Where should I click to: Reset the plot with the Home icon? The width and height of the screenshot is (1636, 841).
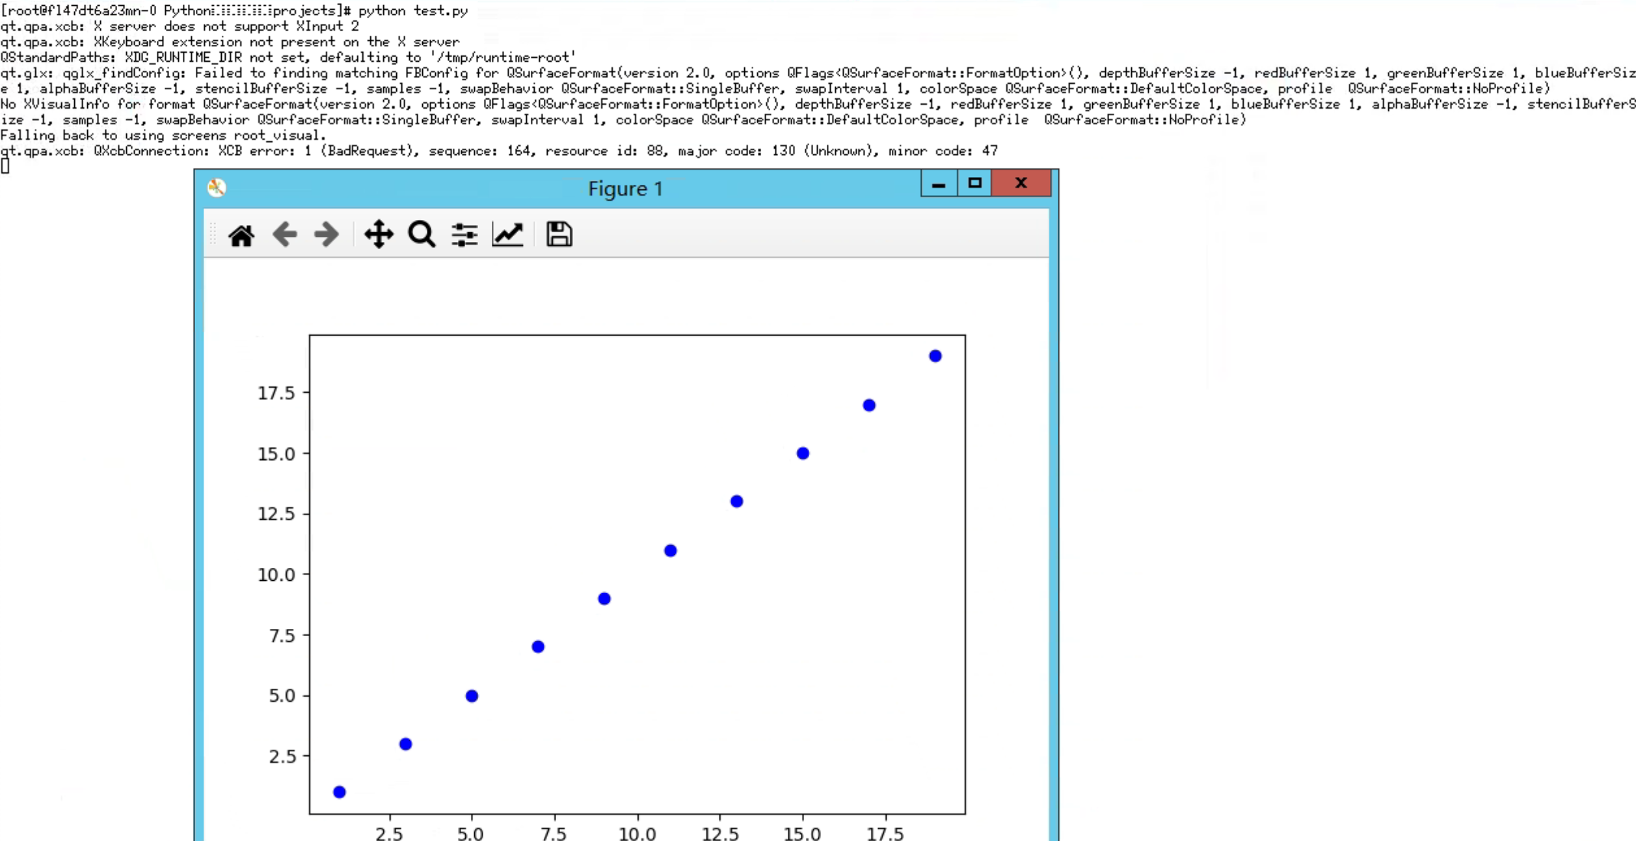(241, 235)
